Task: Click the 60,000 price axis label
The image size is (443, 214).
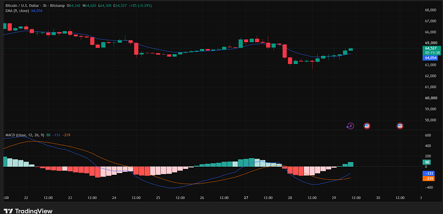Action: pos(431,98)
